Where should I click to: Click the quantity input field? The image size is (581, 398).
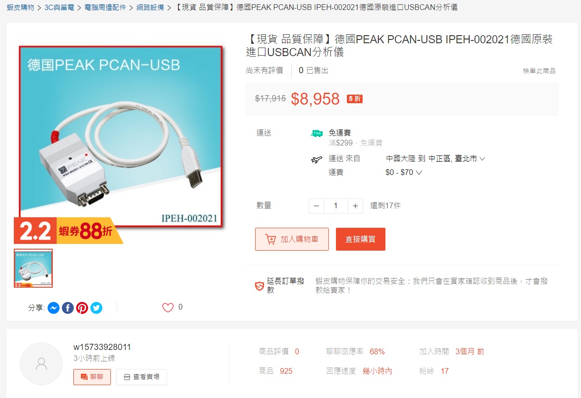336,206
